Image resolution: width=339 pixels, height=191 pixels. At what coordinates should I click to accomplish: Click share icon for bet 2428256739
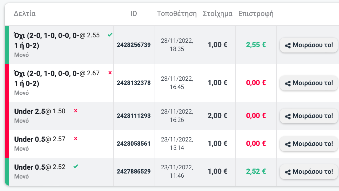pos(288,45)
